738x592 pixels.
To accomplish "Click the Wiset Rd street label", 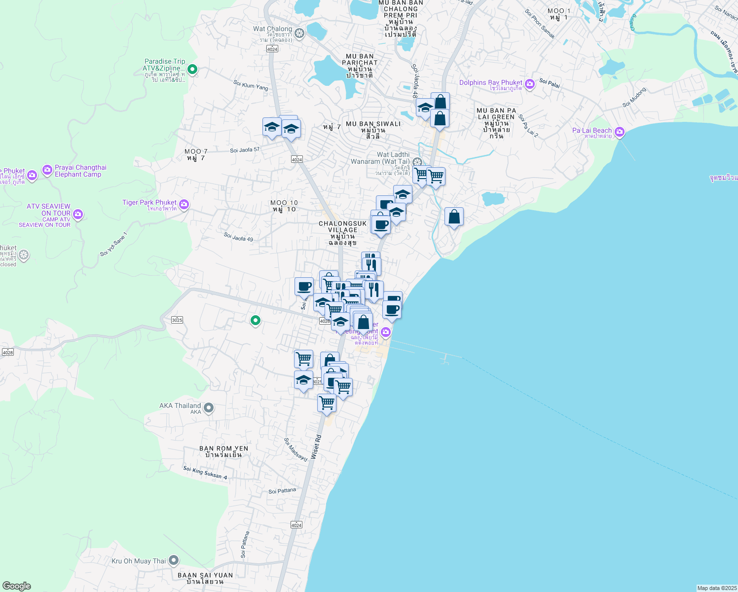I will tap(317, 447).
